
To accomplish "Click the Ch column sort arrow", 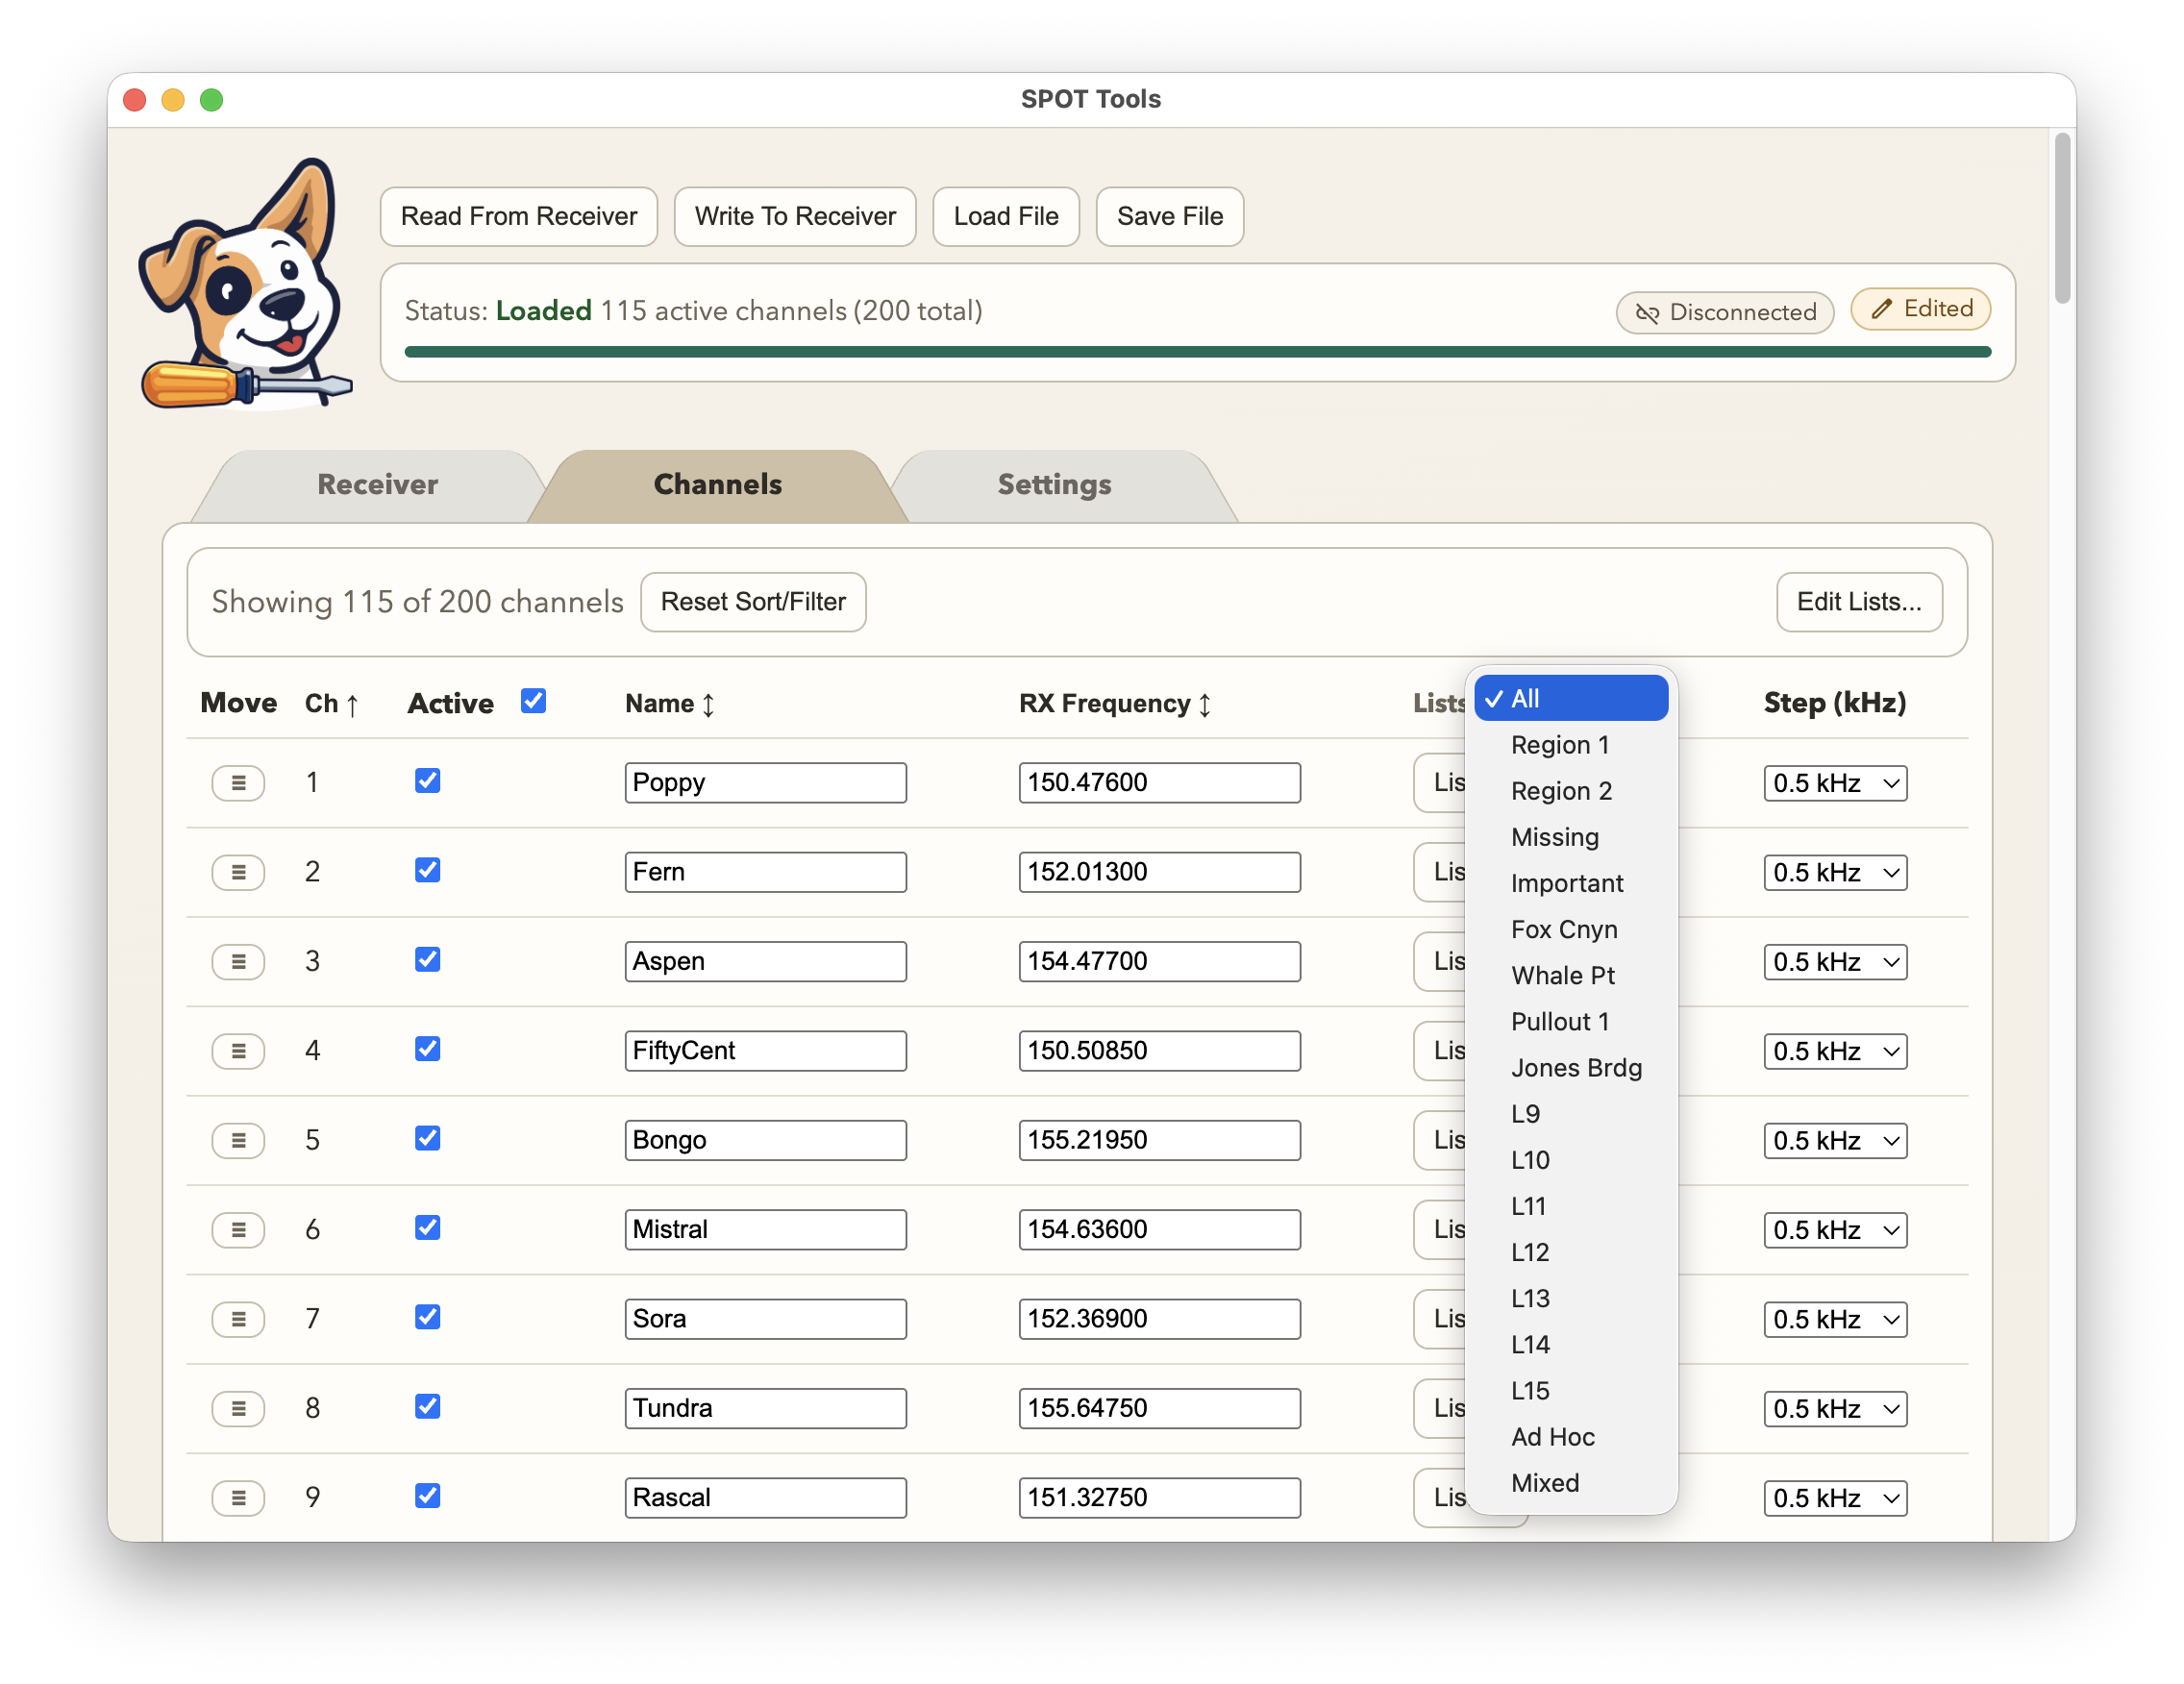I will click(x=352, y=705).
